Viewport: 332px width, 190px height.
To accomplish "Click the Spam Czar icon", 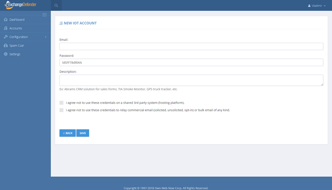I will (6, 45).
